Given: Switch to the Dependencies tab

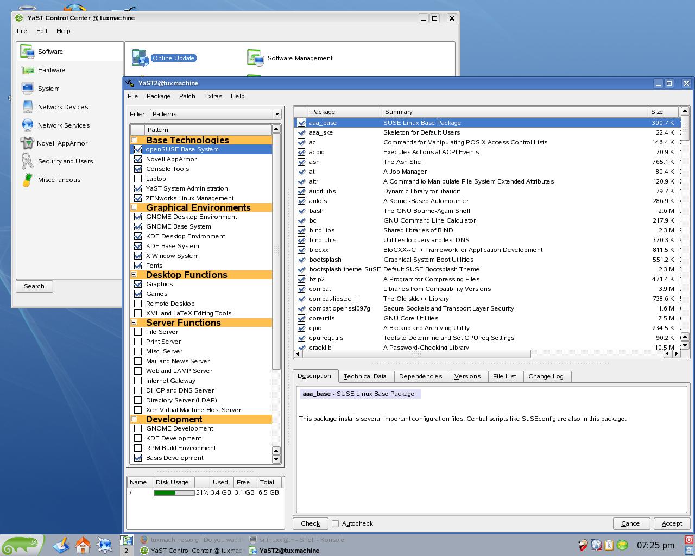Looking at the screenshot, I should pos(420,376).
